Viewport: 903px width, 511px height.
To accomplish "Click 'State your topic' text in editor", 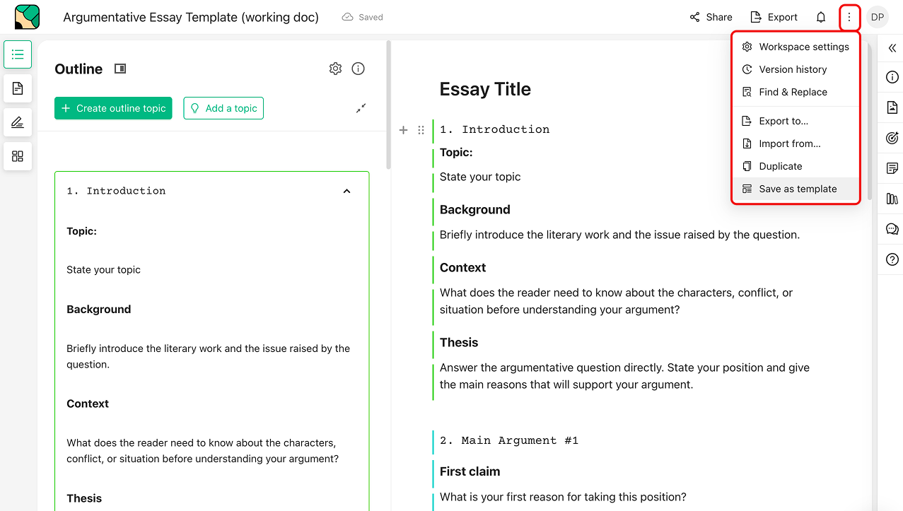I will (x=480, y=177).
